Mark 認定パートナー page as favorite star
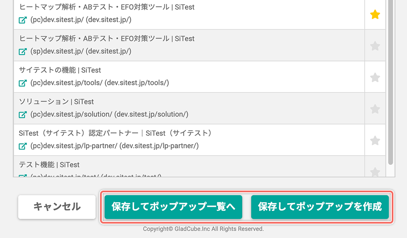407x238 pixels. pyautogui.click(x=375, y=141)
